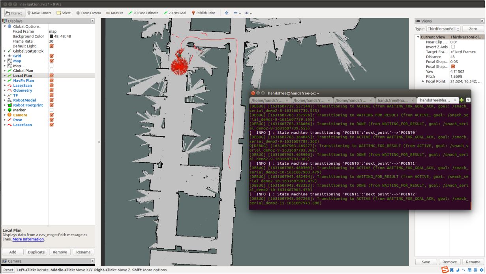The height and width of the screenshot is (274, 486).
Task: Click the Save view button
Action: pyautogui.click(x=426, y=262)
